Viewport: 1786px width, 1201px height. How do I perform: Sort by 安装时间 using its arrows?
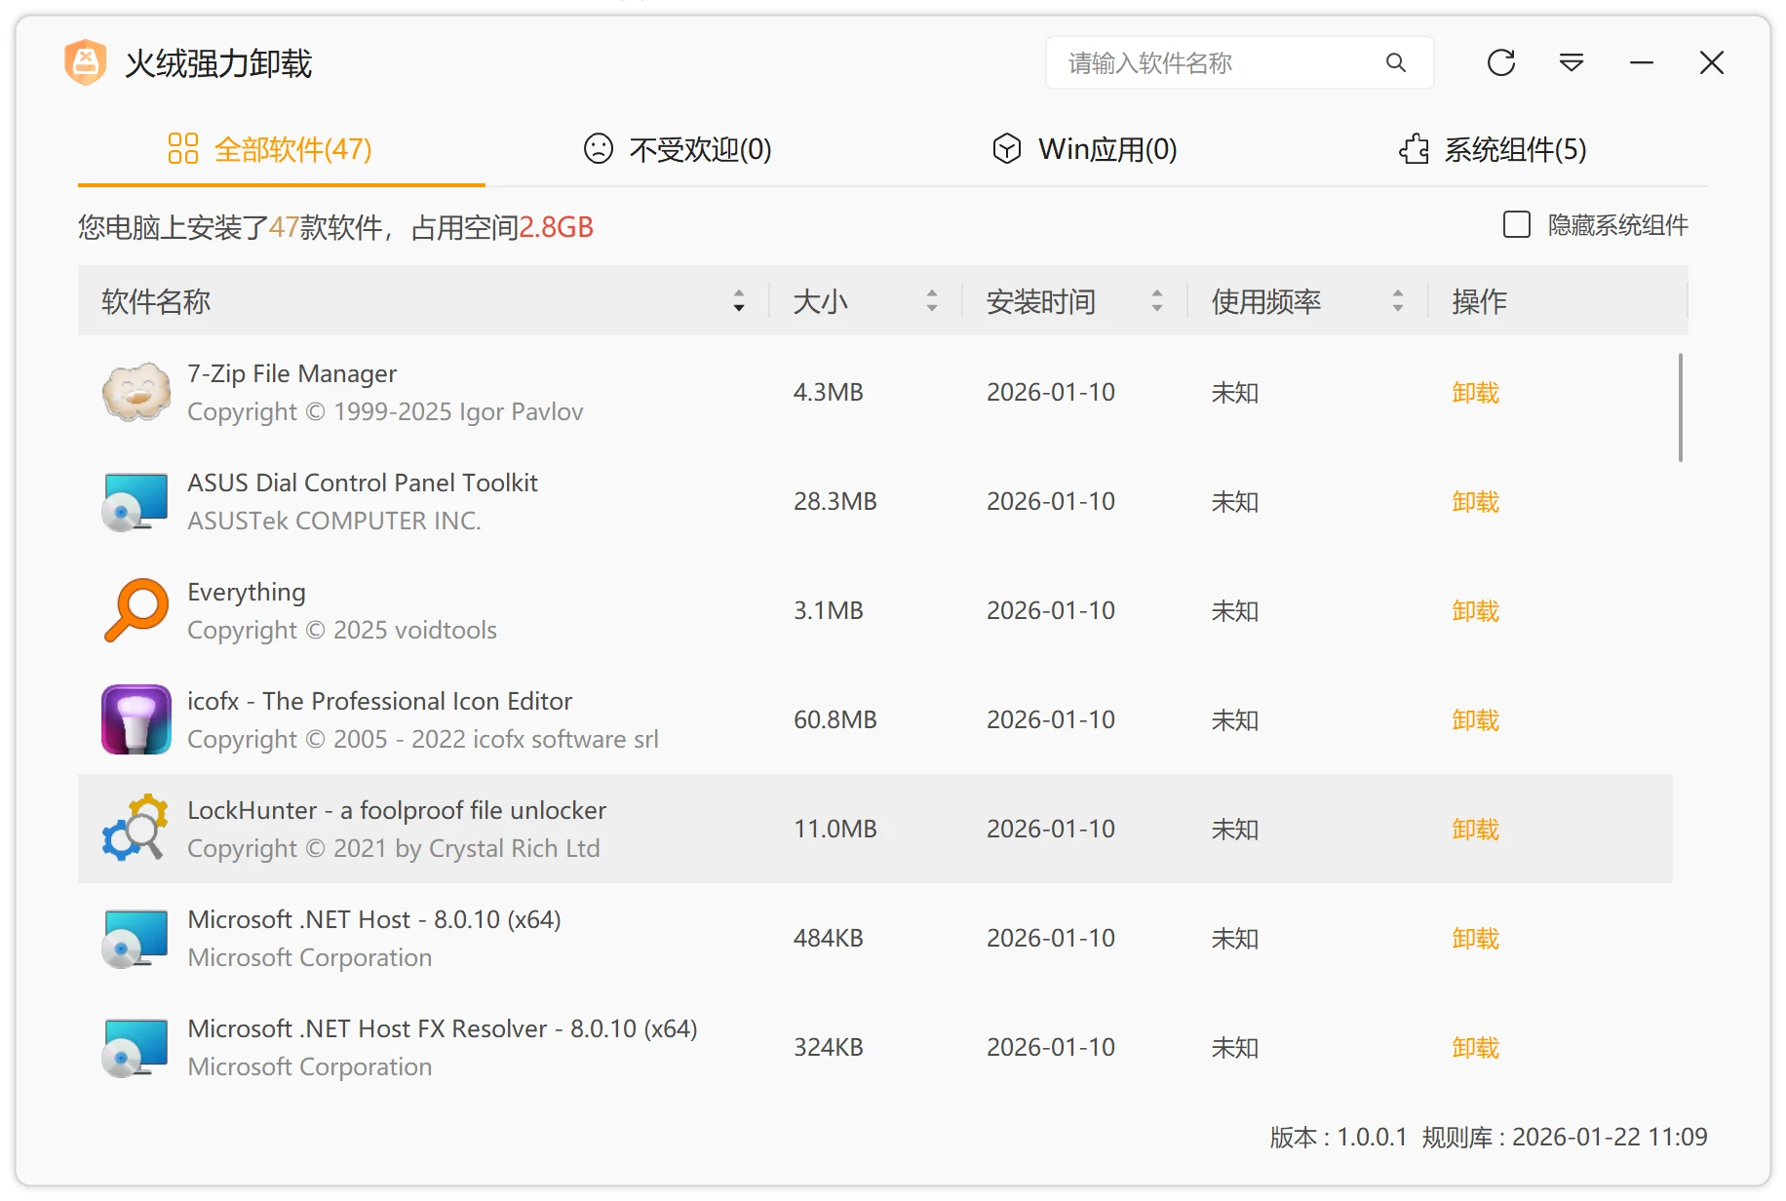[x=1157, y=301]
